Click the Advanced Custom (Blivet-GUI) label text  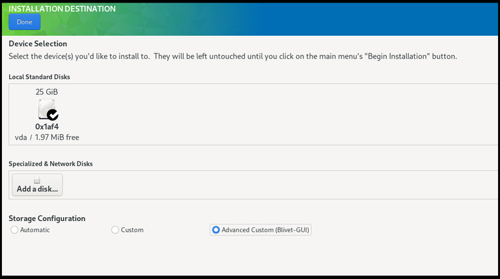pos(266,230)
